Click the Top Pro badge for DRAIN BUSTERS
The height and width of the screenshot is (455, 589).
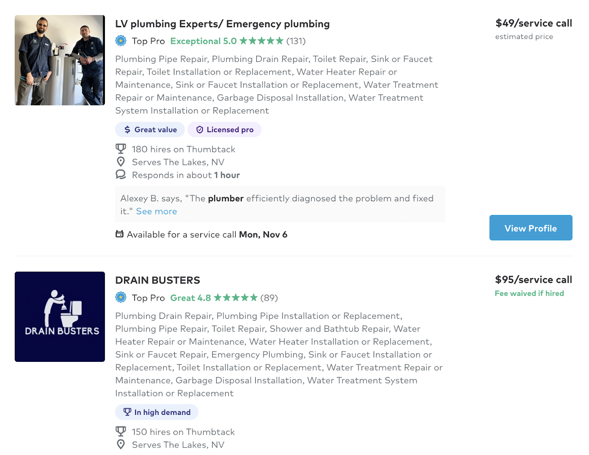(x=121, y=297)
